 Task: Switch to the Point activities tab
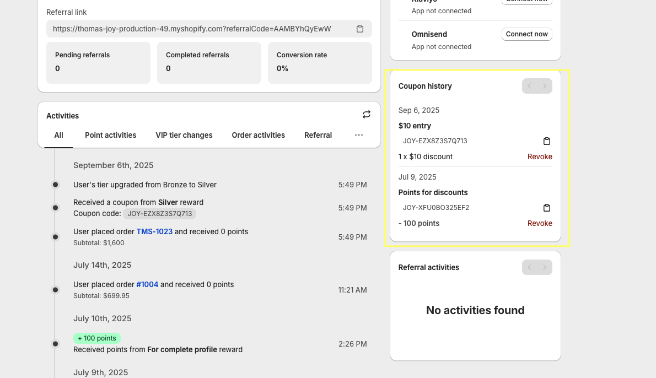tap(110, 135)
